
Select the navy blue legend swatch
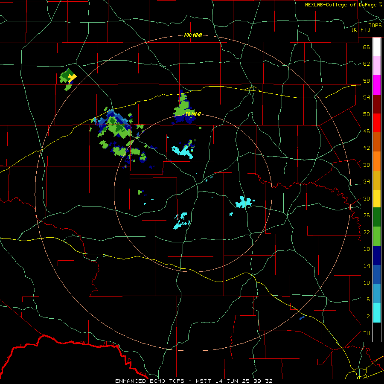click(x=377, y=256)
